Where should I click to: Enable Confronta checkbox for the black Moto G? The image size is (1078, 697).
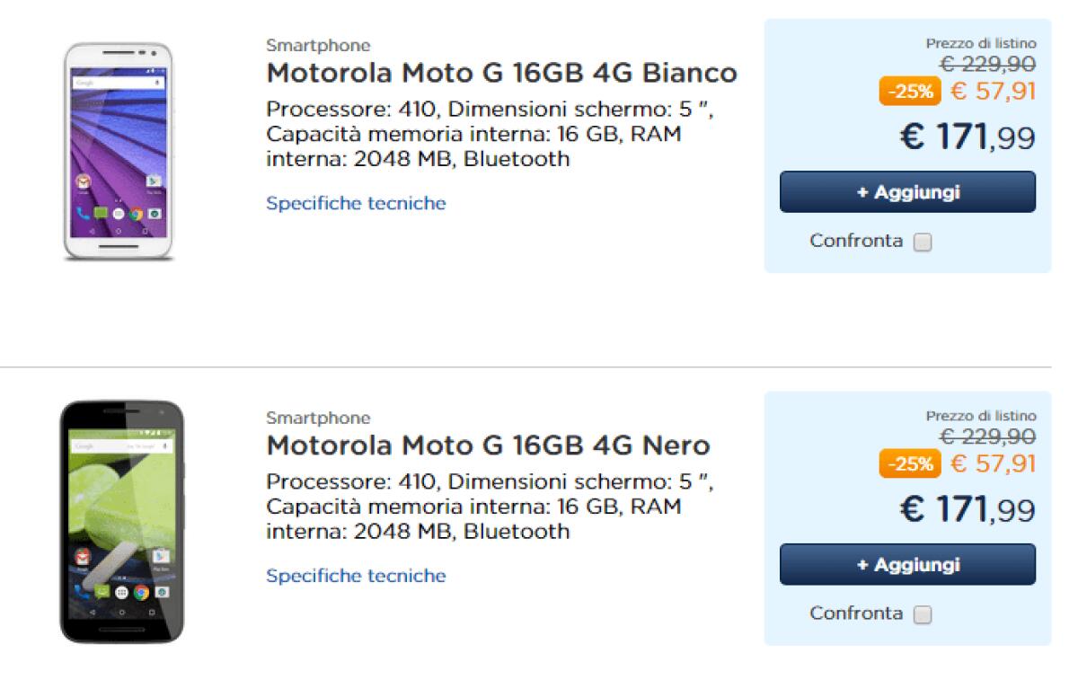(923, 613)
